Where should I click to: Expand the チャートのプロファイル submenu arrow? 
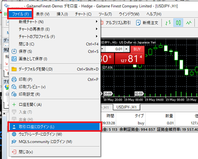tap(97, 36)
